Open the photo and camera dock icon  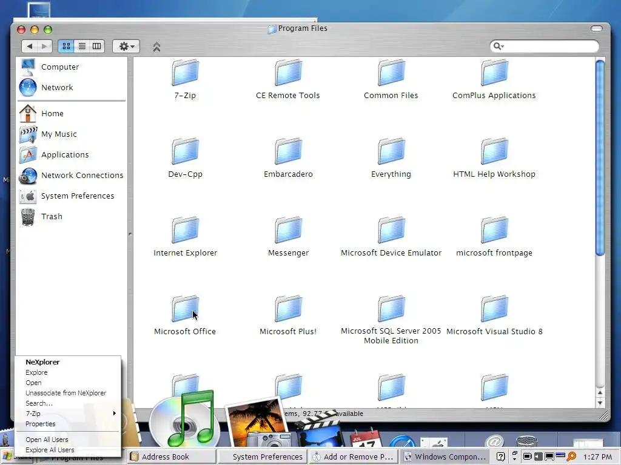260,423
